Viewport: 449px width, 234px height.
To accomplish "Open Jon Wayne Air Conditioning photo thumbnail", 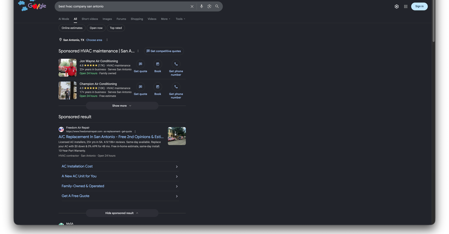I will 68,68.
